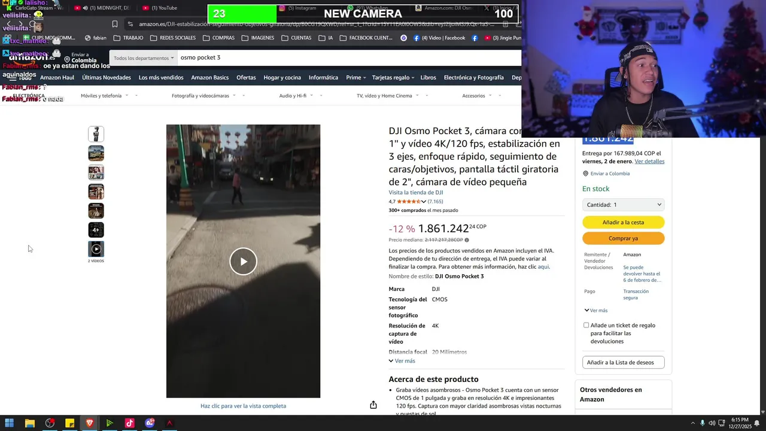The image size is (766, 431).
Task: Click Haz clic para ver la vista completa
Action: (x=243, y=406)
